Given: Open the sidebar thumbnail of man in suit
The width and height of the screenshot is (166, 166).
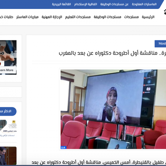Looking at the screenshot, I should [x=8, y=156].
